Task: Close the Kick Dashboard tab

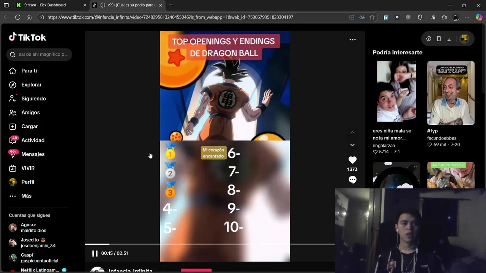Action: pyautogui.click(x=85, y=5)
